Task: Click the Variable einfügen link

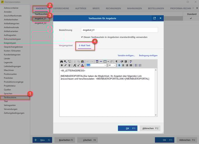Action: point(127,56)
